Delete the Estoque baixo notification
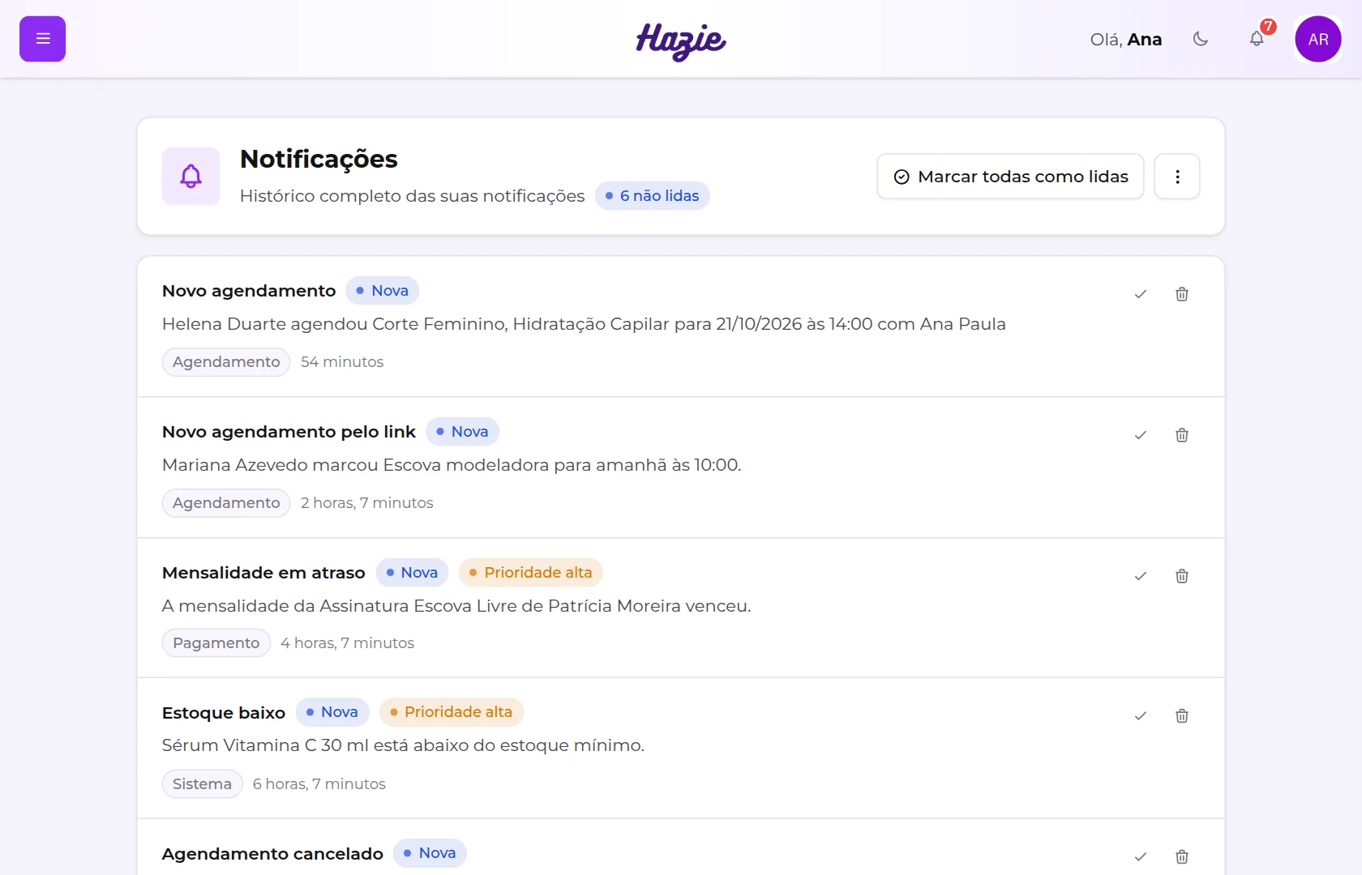 point(1182,716)
